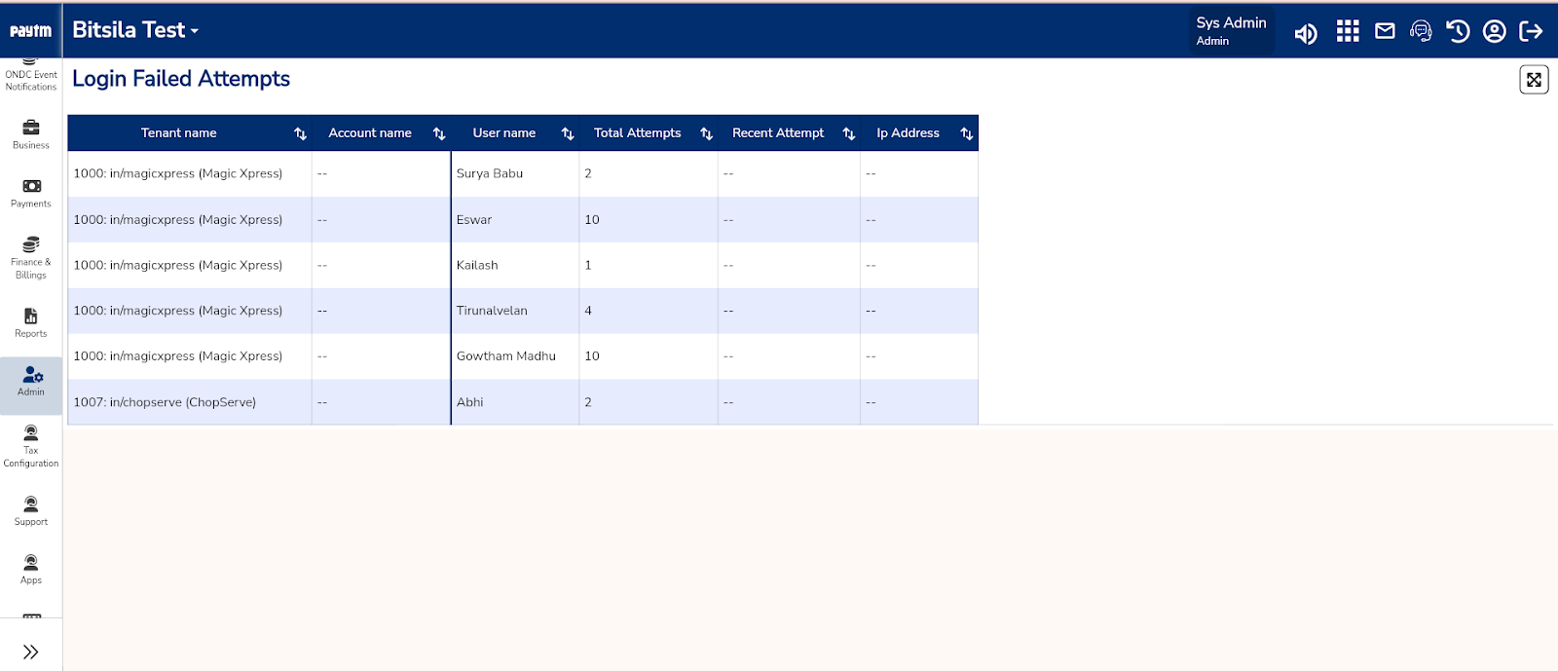This screenshot has width=1558, height=671.
Task: Click the Paytm logo
Action: (x=31, y=31)
